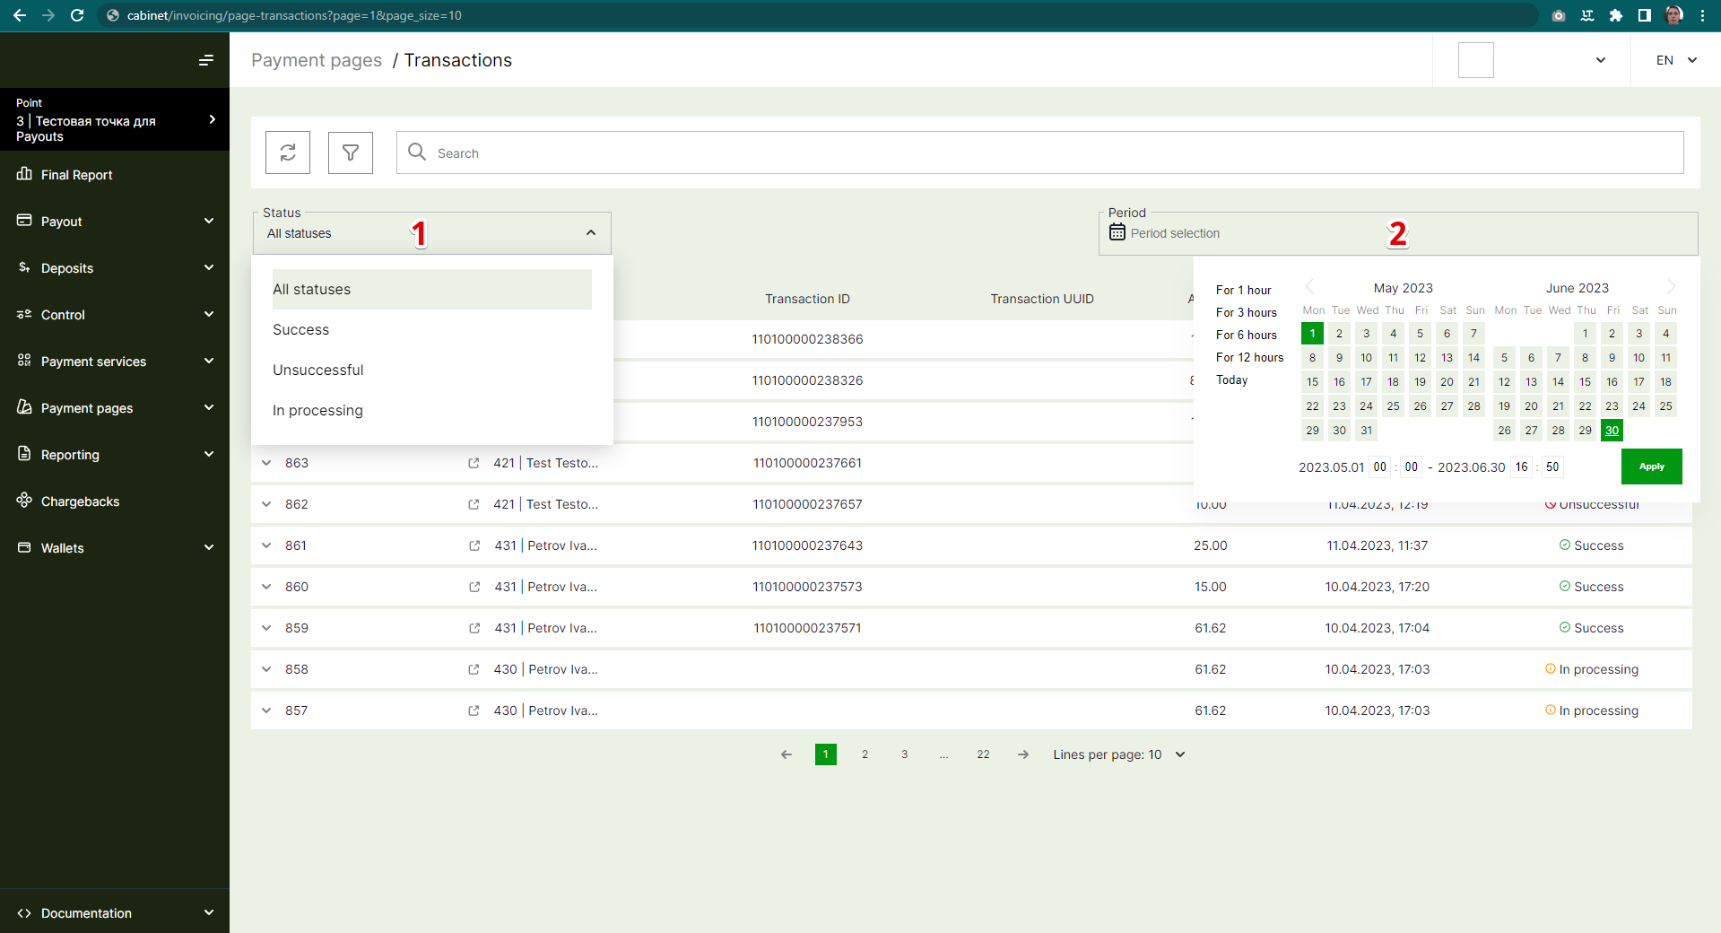1721x933 pixels.
Task: Open the Point selector Тестовая точка
Action: pos(115,119)
